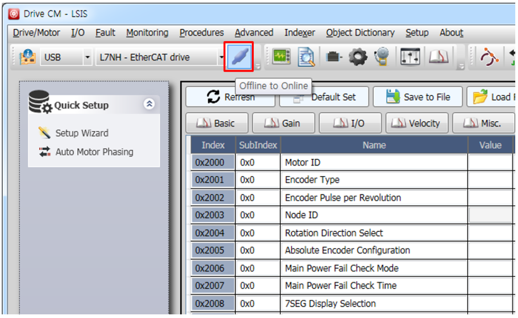
Task: Select the Encoder Type name cell
Action: click(374, 180)
